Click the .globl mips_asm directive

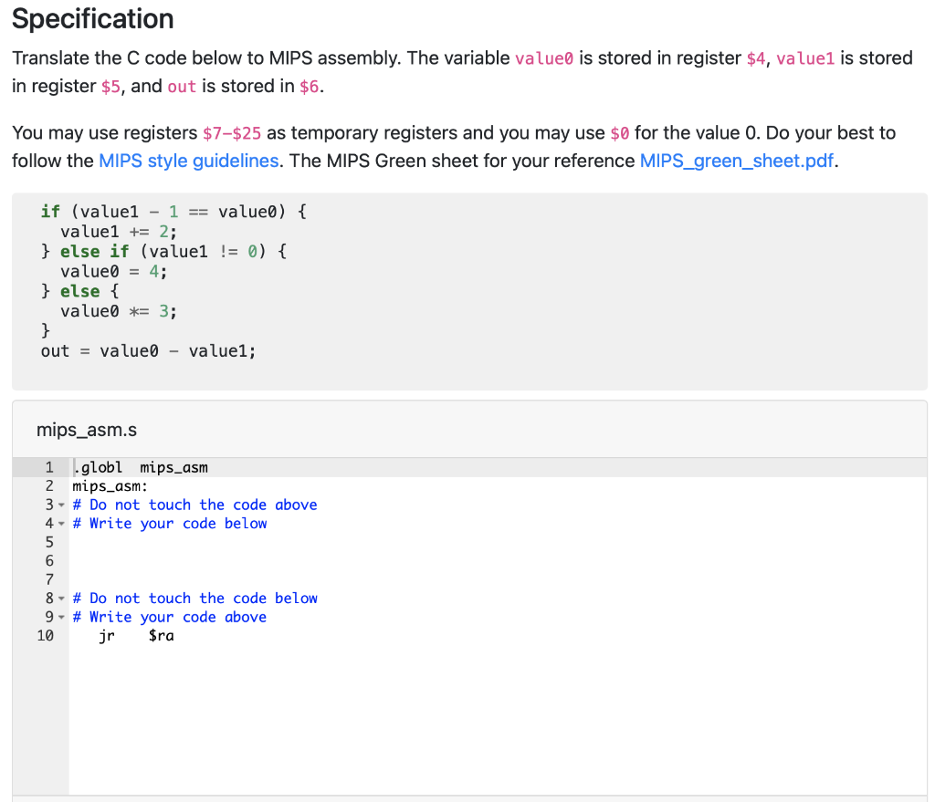(137, 466)
